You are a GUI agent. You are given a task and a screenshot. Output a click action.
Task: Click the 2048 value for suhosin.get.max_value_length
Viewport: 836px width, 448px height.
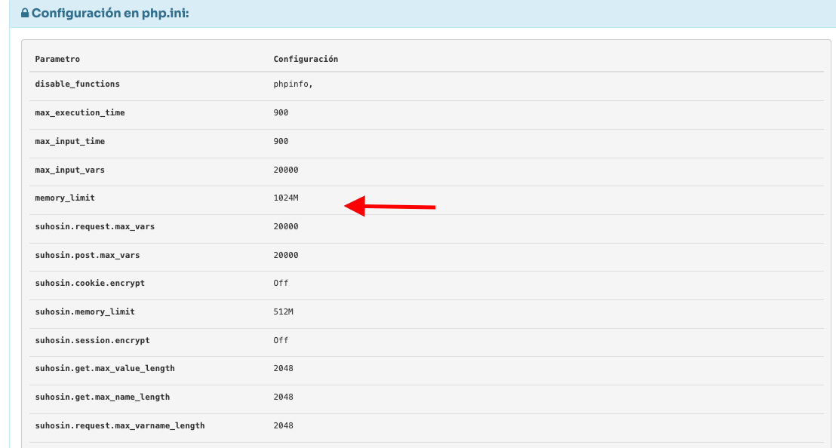point(283,368)
